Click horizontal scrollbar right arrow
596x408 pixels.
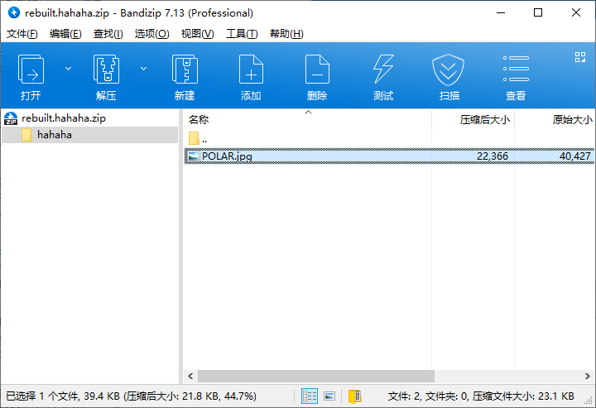coord(588,376)
